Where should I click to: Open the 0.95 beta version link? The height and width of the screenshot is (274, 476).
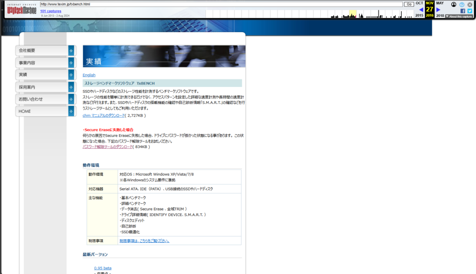coord(102,268)
